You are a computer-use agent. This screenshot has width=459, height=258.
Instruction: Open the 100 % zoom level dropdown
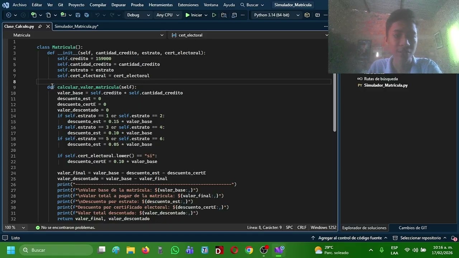(x=15, y=228)
